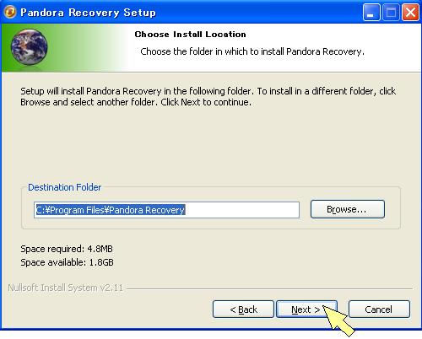This screenshot has width=422, height=339.
Task: Click the Choose Install Location heading
Action: (x=190, y=35)
